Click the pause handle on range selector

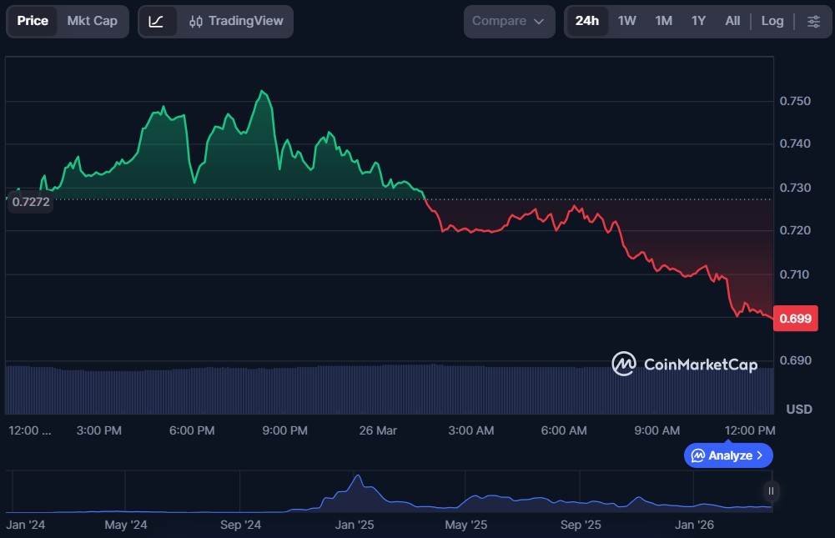(772, 491)
